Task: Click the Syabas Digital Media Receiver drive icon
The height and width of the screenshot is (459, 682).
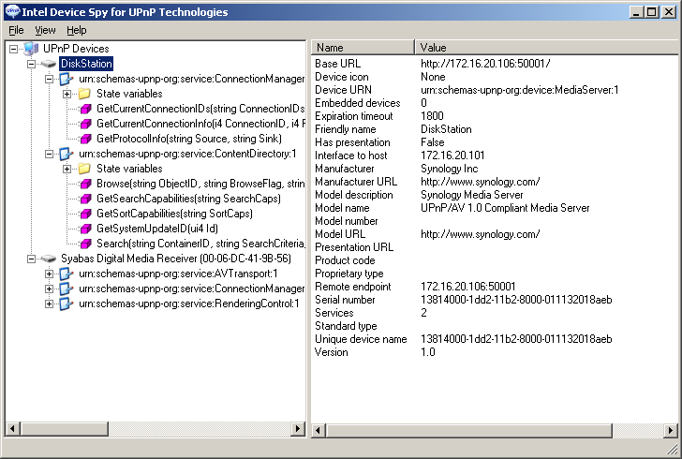Action: (49, 259)
